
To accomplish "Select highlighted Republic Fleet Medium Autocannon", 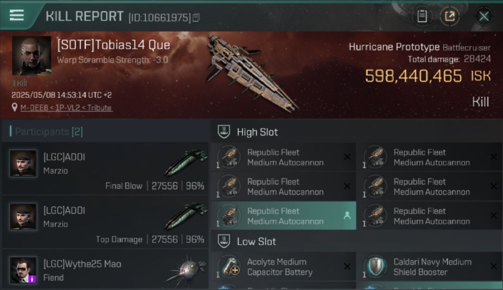I will pyautogui.click(x=284, y=216).
